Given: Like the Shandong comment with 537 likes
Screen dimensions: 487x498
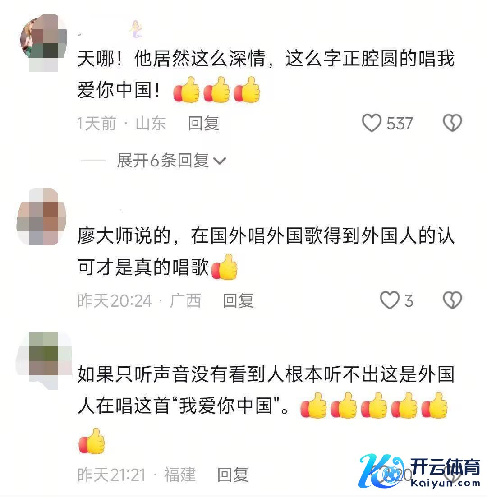Looking at the screenshot, I should 372,123.
